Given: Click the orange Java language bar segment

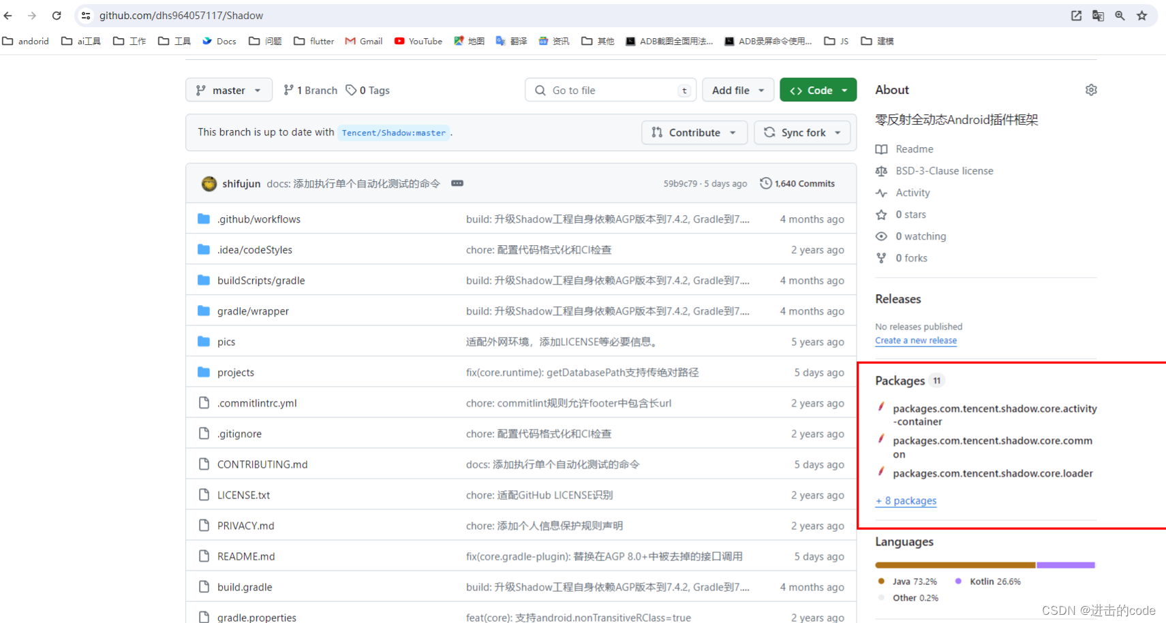Looking at the screenshot, I should pos(955,565).
